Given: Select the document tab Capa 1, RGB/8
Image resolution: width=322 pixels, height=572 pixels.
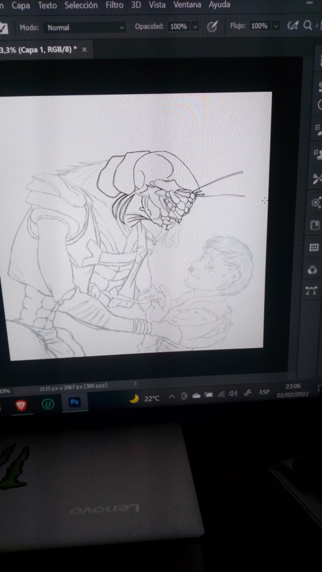Looking at the screenshot, I should tap(38, 49).
